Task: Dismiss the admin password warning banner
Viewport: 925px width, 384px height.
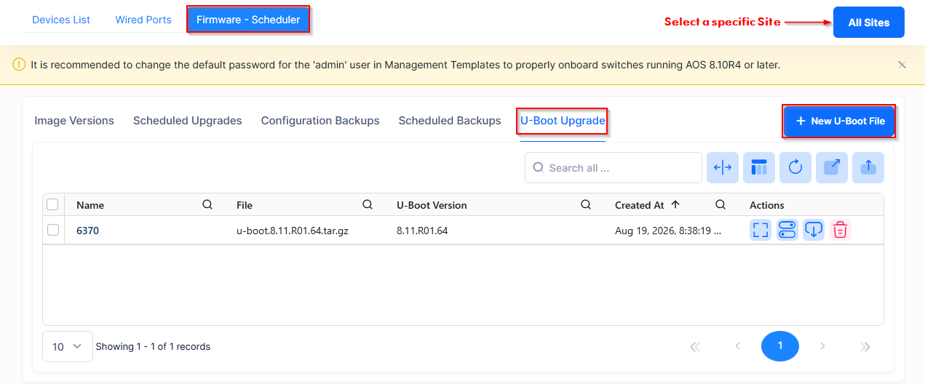Action: point(902,65)
